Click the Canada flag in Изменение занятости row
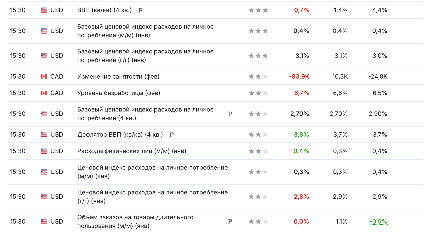This screenshot has height=234, width=429. coord(44,77)
